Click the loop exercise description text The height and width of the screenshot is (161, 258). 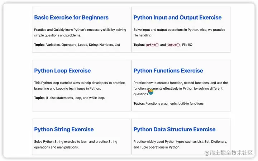[79, 86]
